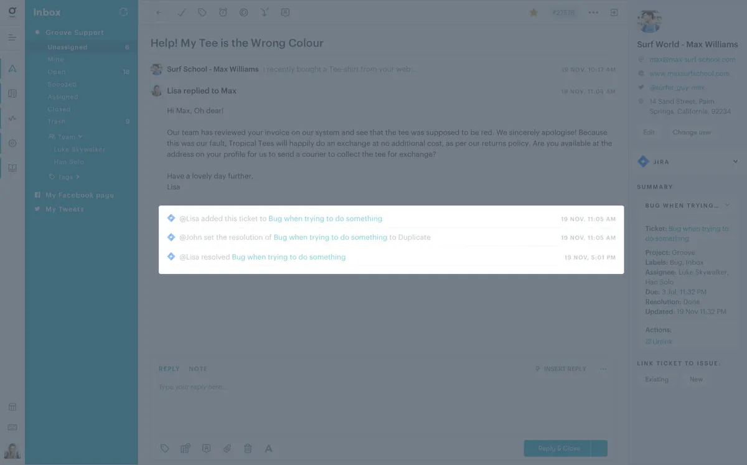This screenshot has height=465, width=747.
Task: Click Lisa replied to Max header
Action: pyautogui.click(x=202, y=91)
